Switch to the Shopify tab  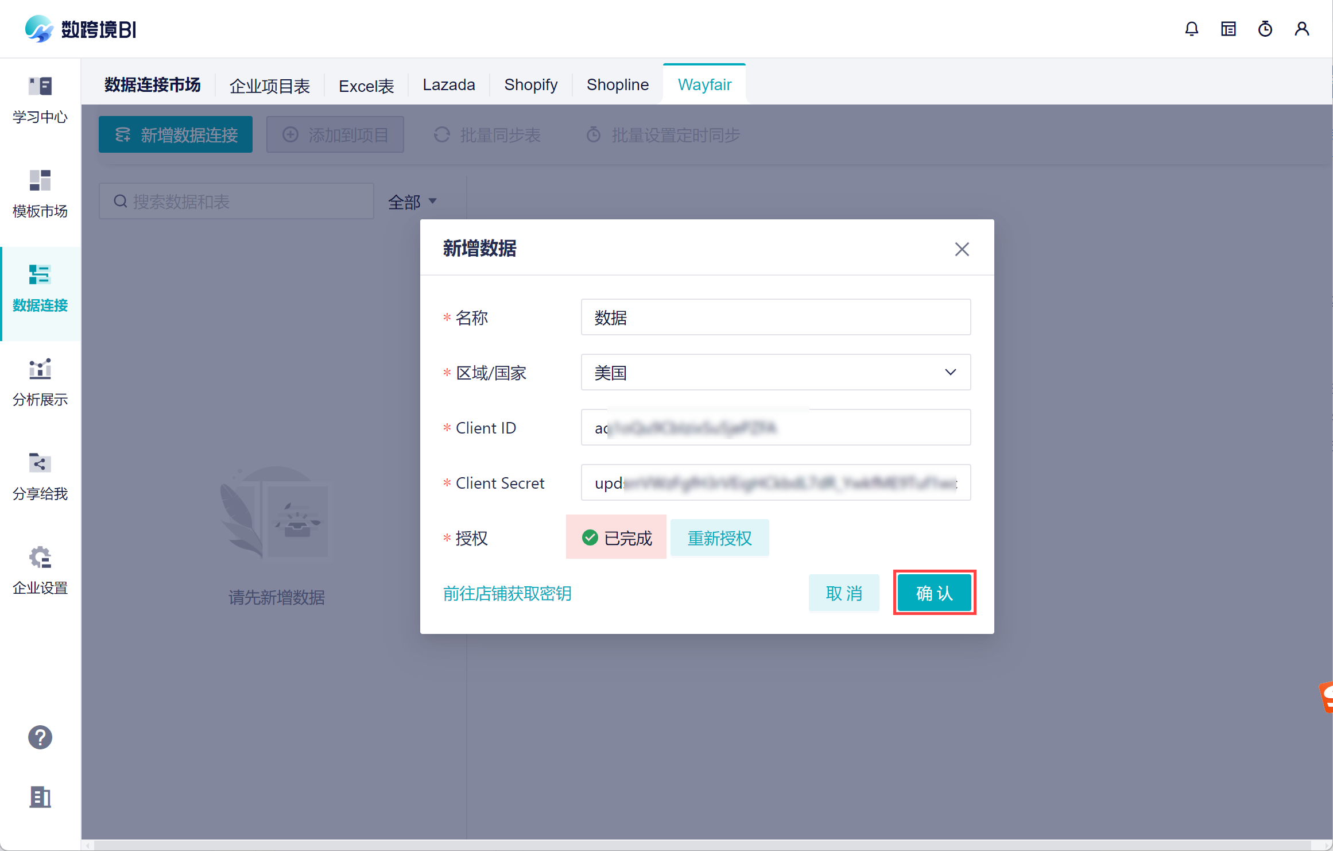(x=530, y=85)
